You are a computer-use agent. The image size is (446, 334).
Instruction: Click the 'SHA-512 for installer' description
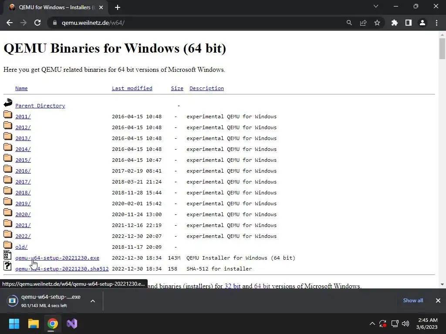tap(219, 269)
